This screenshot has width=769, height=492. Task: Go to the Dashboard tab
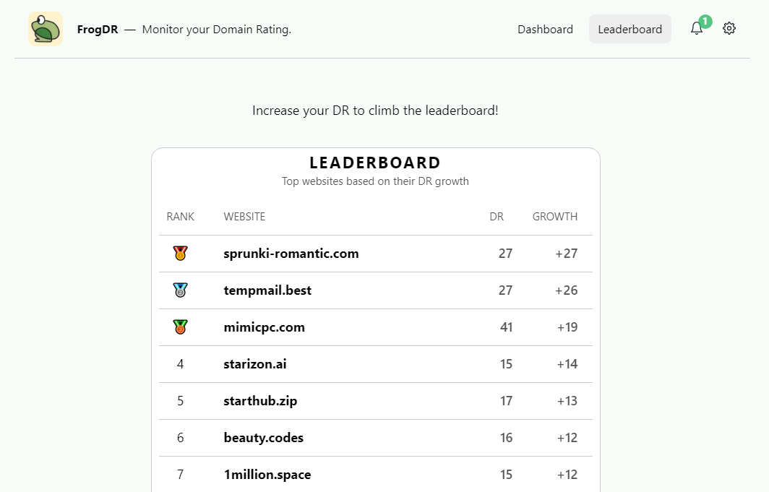click(546, 30)
